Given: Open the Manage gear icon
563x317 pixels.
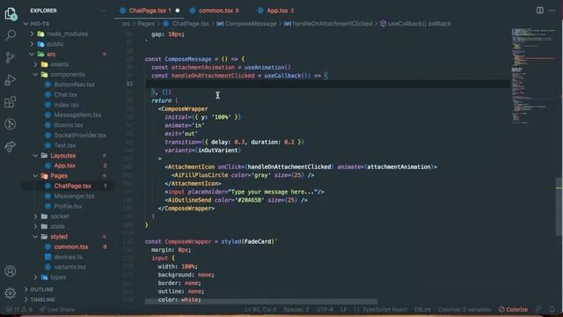Looking at the screenshot, I should 11,293.
